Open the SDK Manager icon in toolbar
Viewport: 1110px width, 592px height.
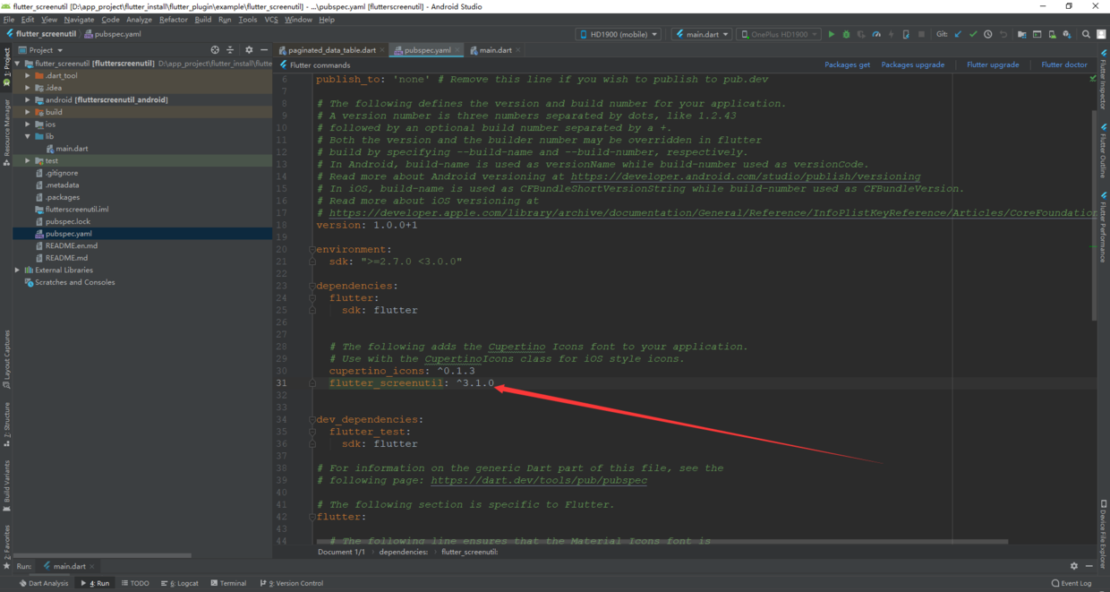coord(1067,34)
